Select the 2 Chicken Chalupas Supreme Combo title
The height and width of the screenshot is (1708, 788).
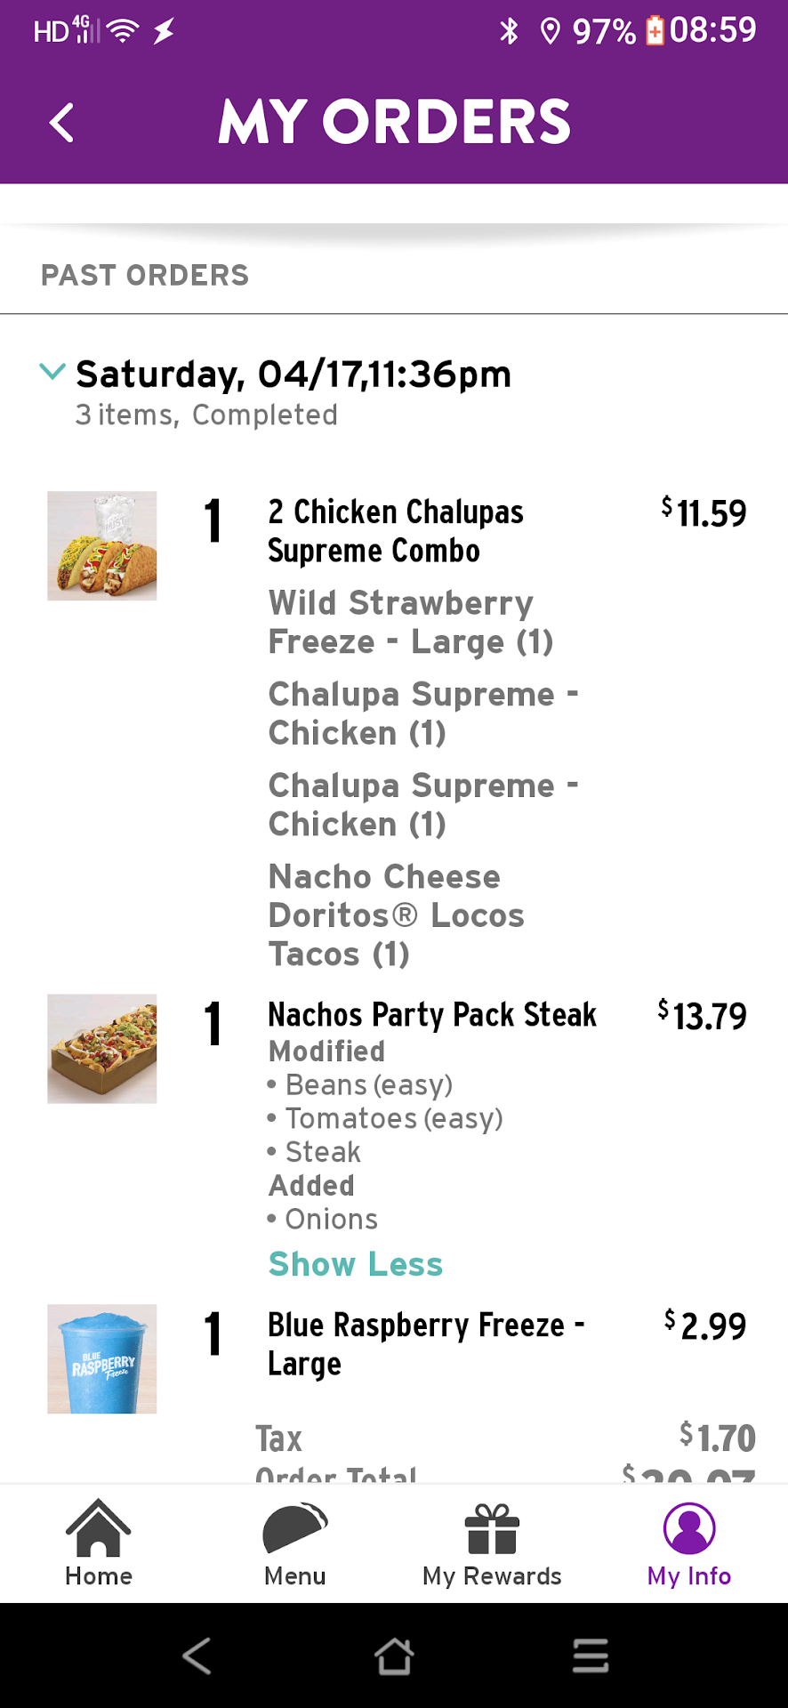click(x=396, y=531)
